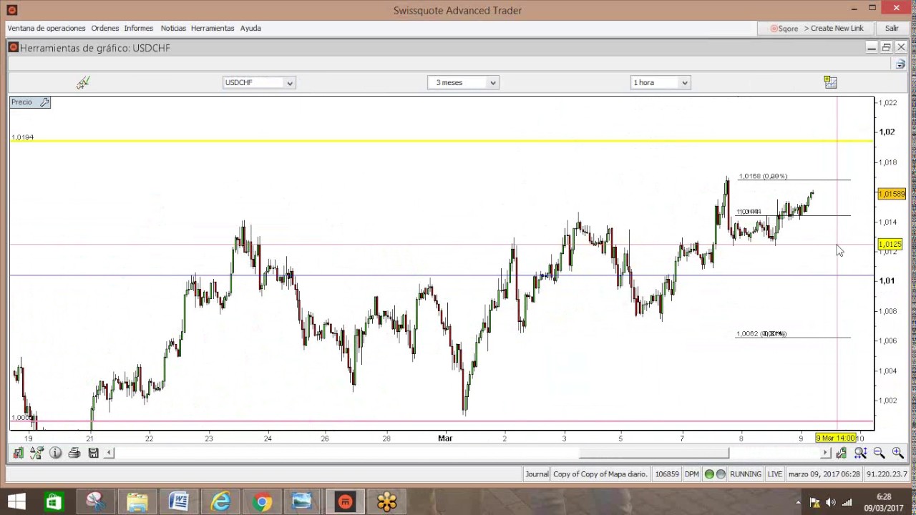Screen dimensions: 916x515
Task: Click the yellow 1,01589 price label
Action: (x=892, y=194)
